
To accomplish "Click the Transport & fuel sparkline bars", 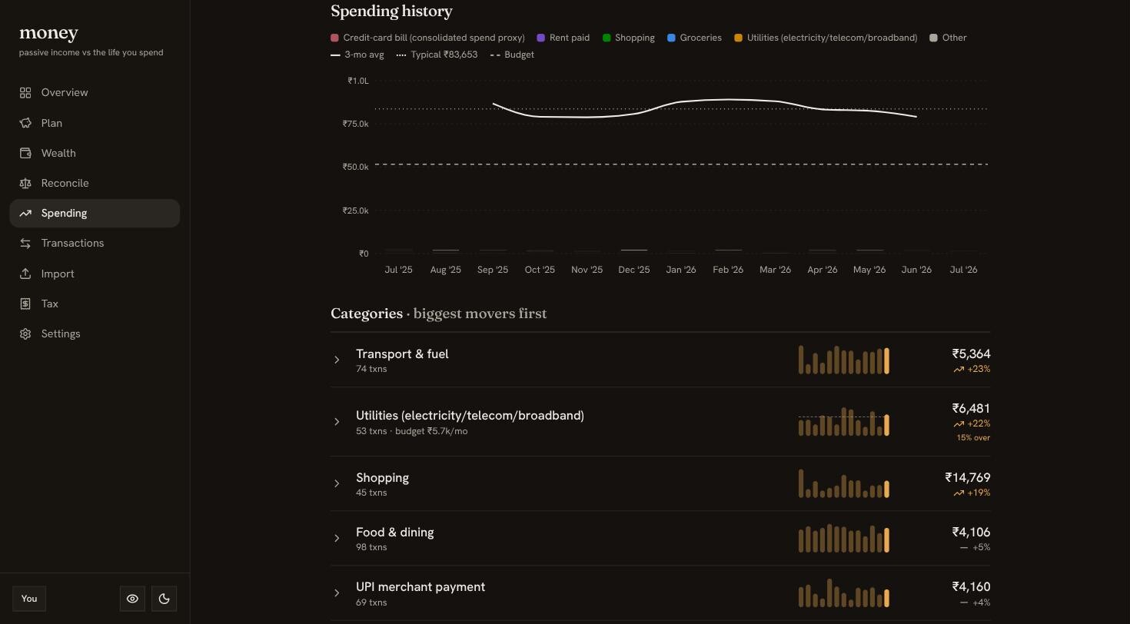I will click(844, 360).
